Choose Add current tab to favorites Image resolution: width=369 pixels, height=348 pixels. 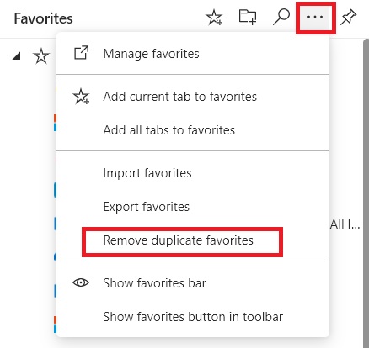pyautogui.click(x=193, y=97)
